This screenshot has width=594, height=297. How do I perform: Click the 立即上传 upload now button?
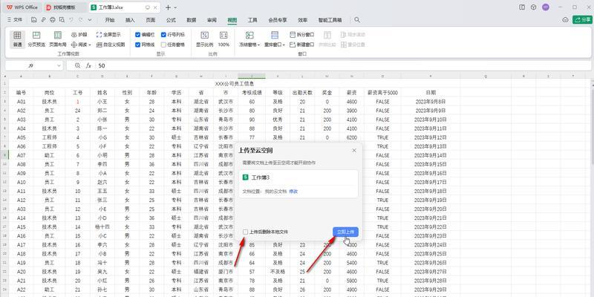[x=345, y=232]
